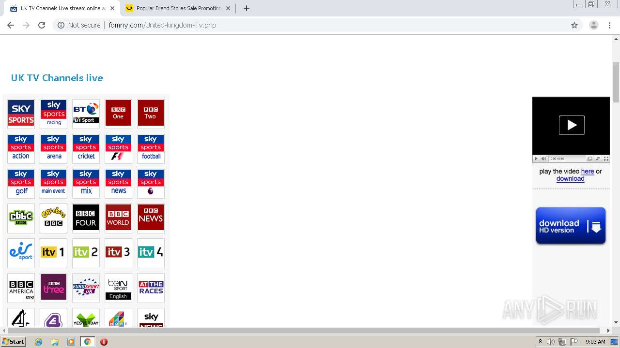The width and height of the screenshot is (620, 348).
Task: Open the ITV 2 channel
Action: [86, 253]
